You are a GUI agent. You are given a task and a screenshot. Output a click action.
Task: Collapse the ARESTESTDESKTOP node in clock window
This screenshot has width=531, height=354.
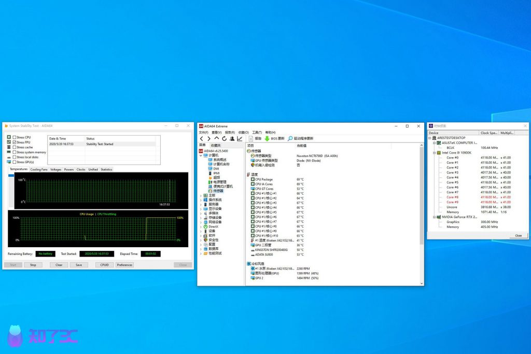tap(430, 138)
